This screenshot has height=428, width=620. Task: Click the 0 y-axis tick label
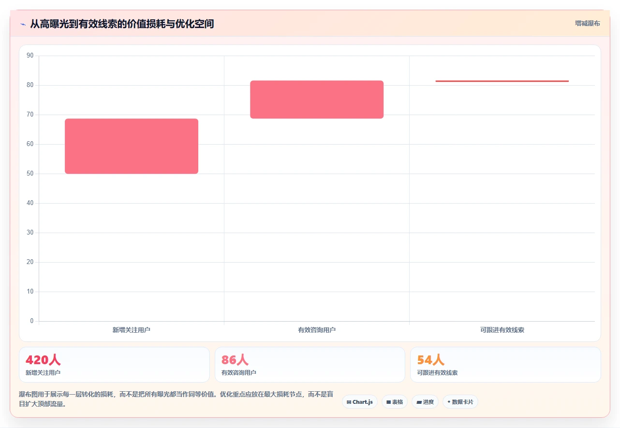32,321
